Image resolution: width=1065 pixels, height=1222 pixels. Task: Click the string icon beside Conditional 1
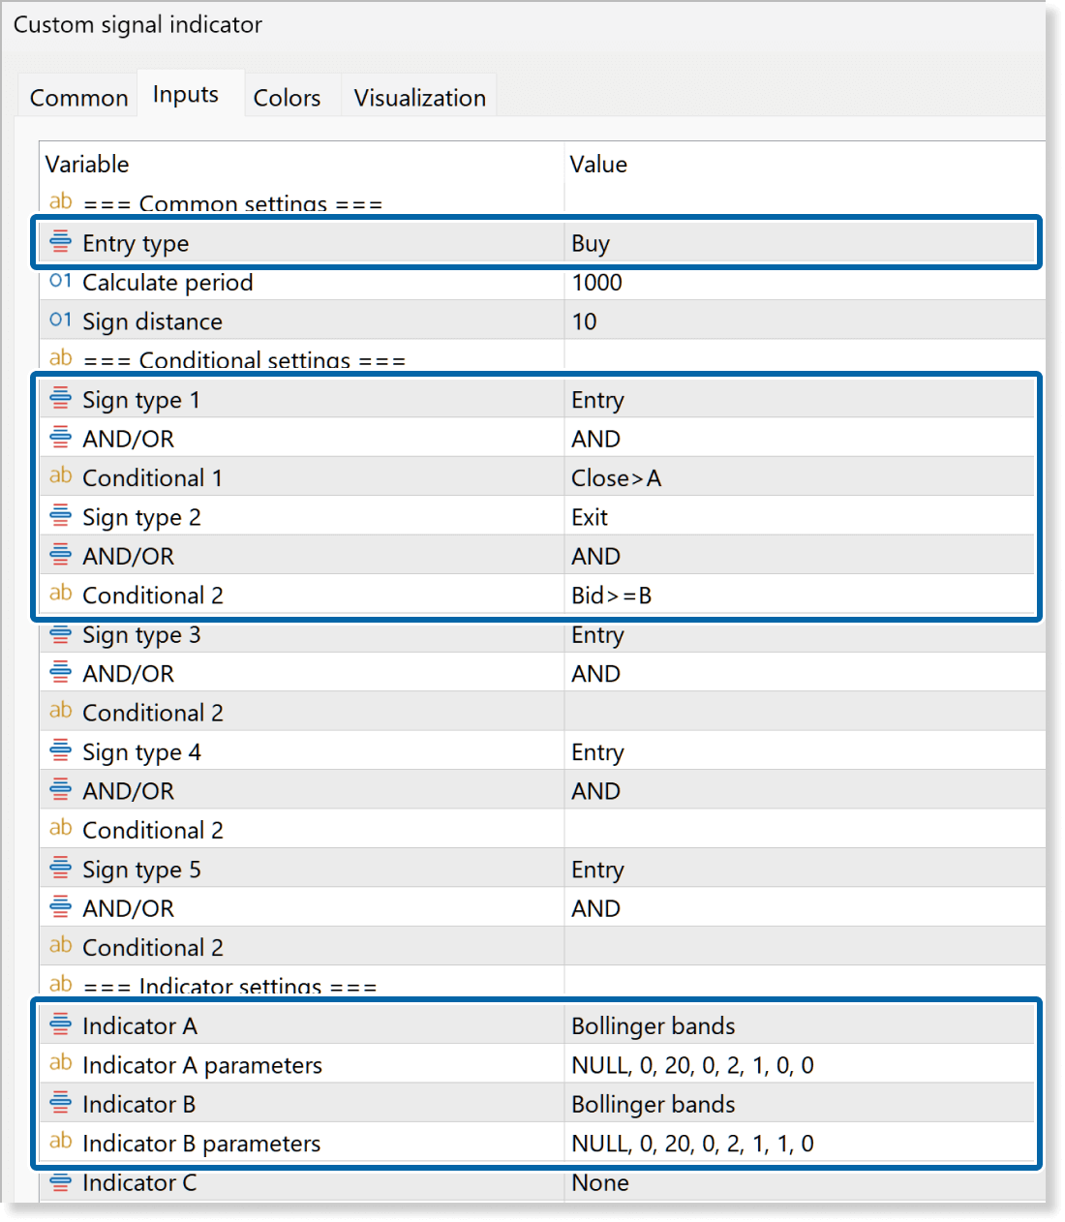(60, 476)
